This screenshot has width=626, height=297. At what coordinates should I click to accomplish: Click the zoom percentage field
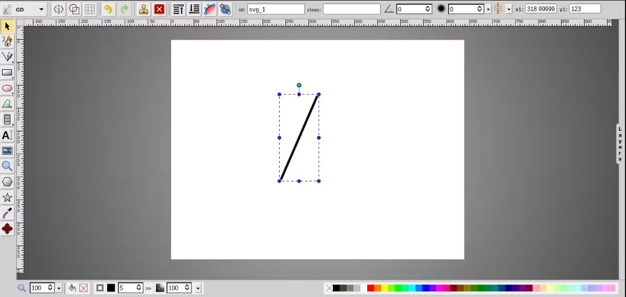[x=39, y=288]
